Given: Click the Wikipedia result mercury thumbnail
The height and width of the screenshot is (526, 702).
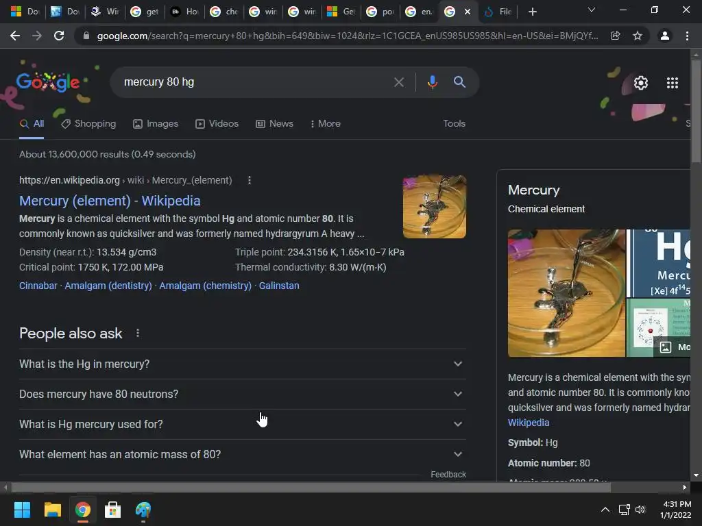Looking at the screenshot, I should 434,207.
